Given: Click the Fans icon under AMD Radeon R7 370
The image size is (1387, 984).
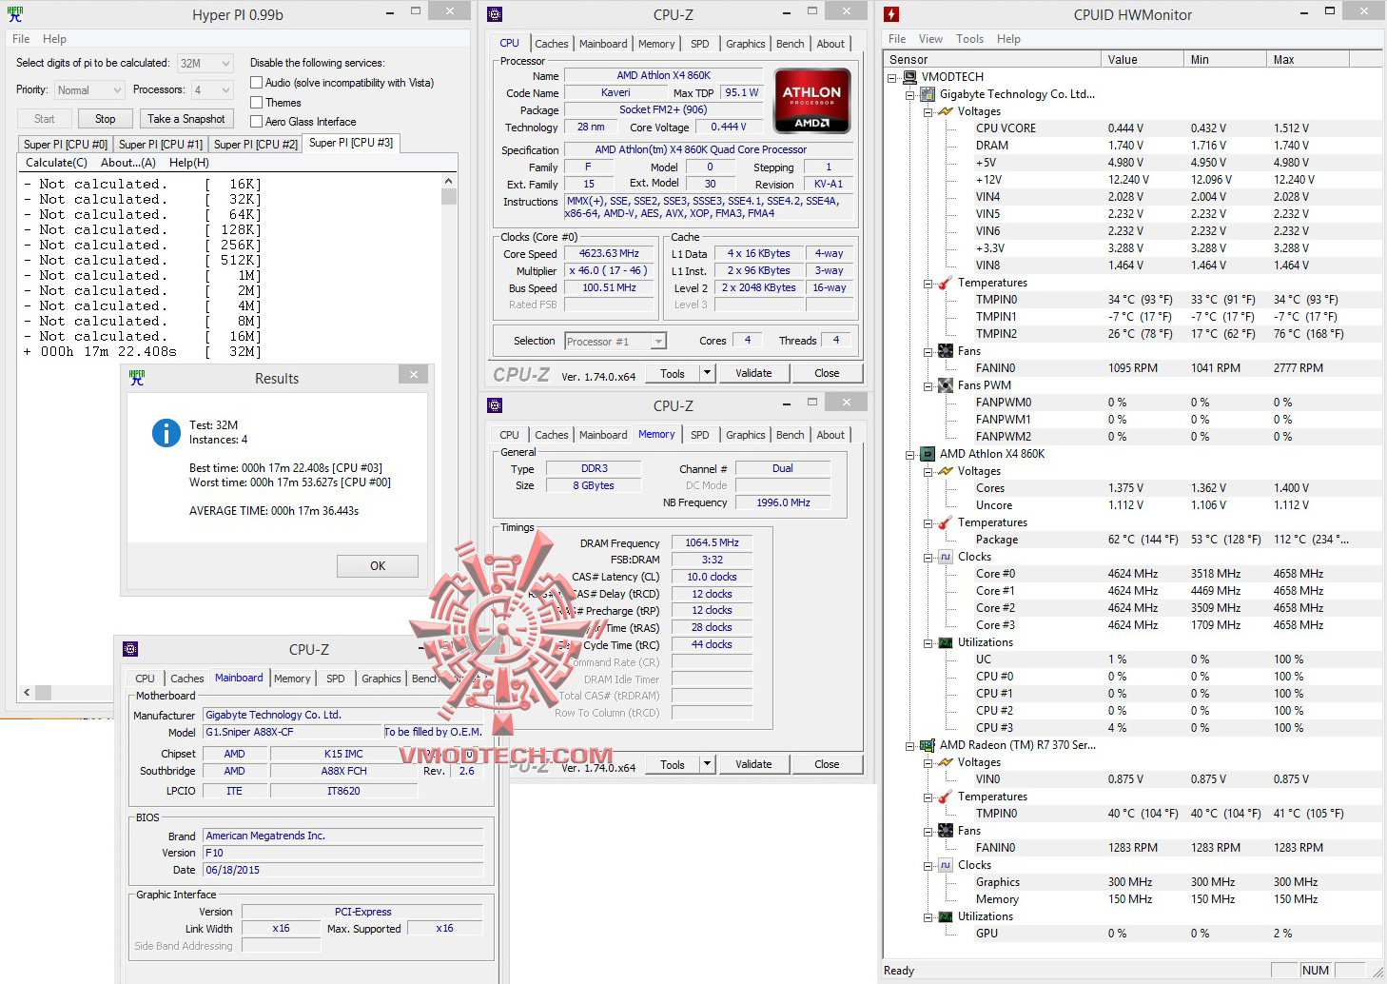Looking at the screenshot, I should (x=946, y=831).
